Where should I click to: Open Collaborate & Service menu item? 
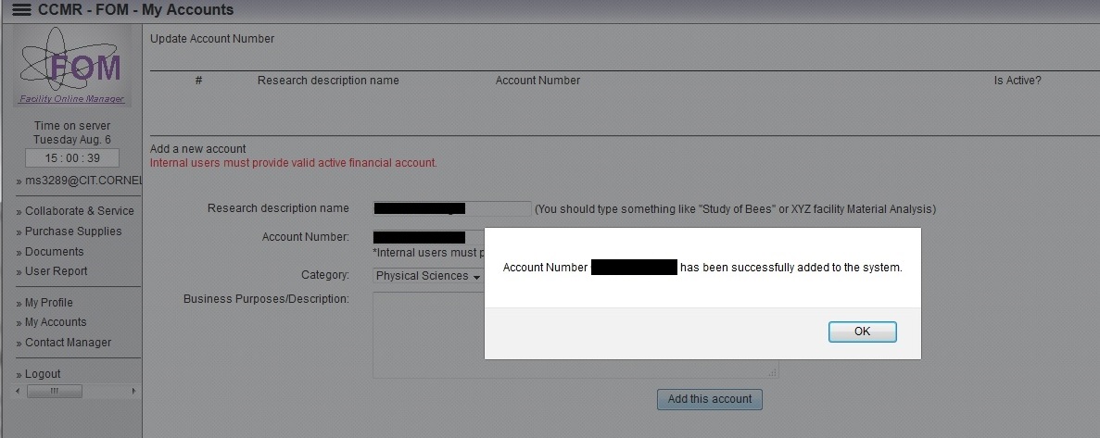pos(80,211)
